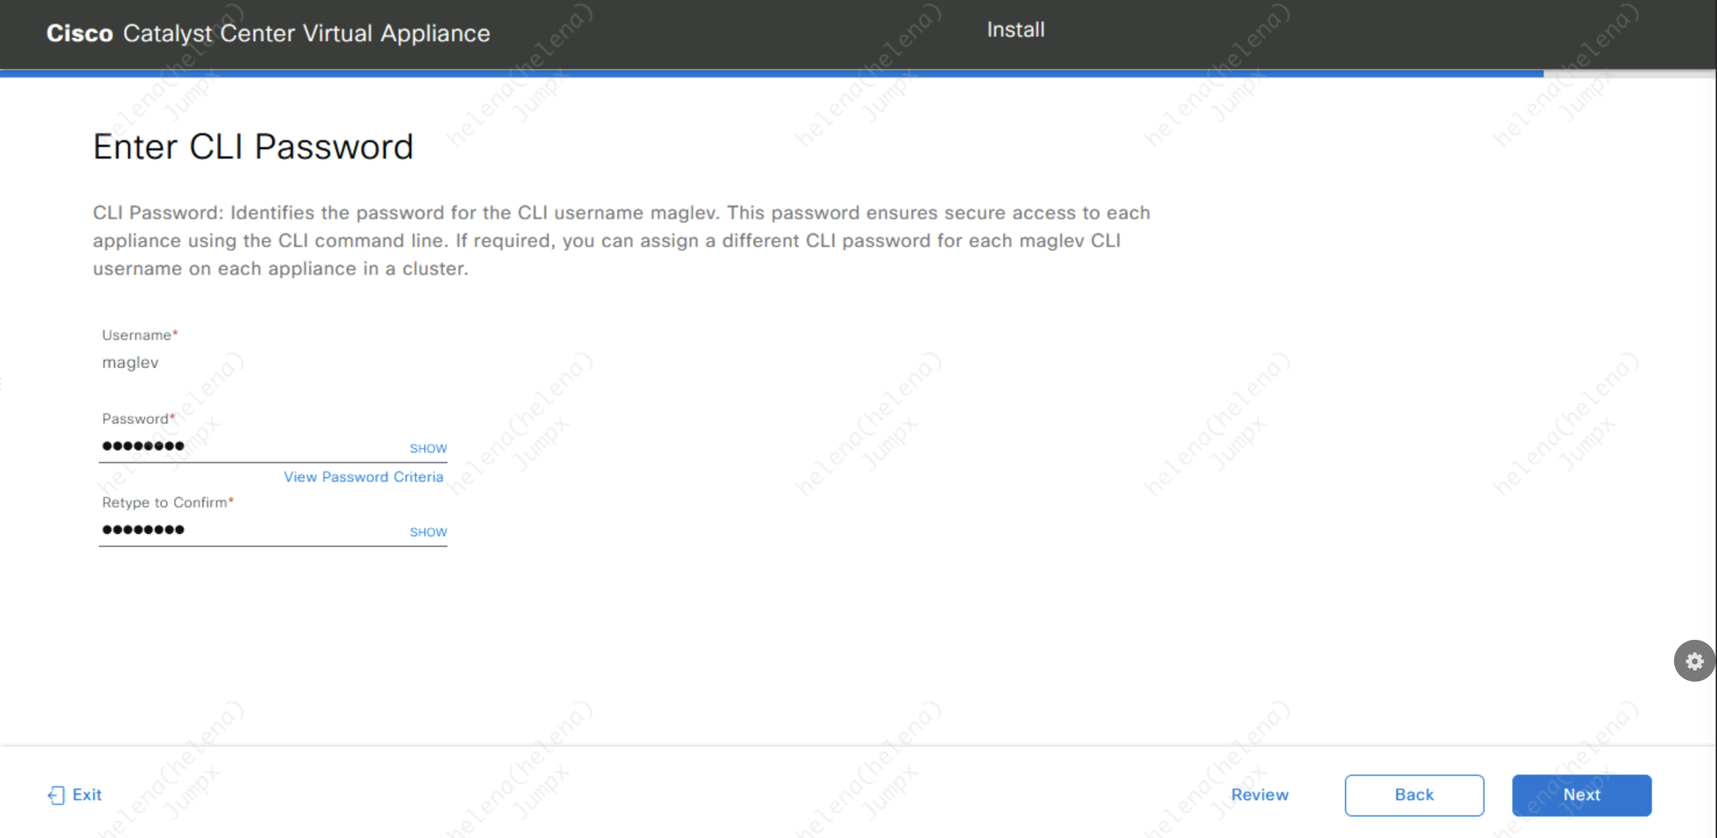Click the Retype to Confirm label

click(x=164, y=503)
